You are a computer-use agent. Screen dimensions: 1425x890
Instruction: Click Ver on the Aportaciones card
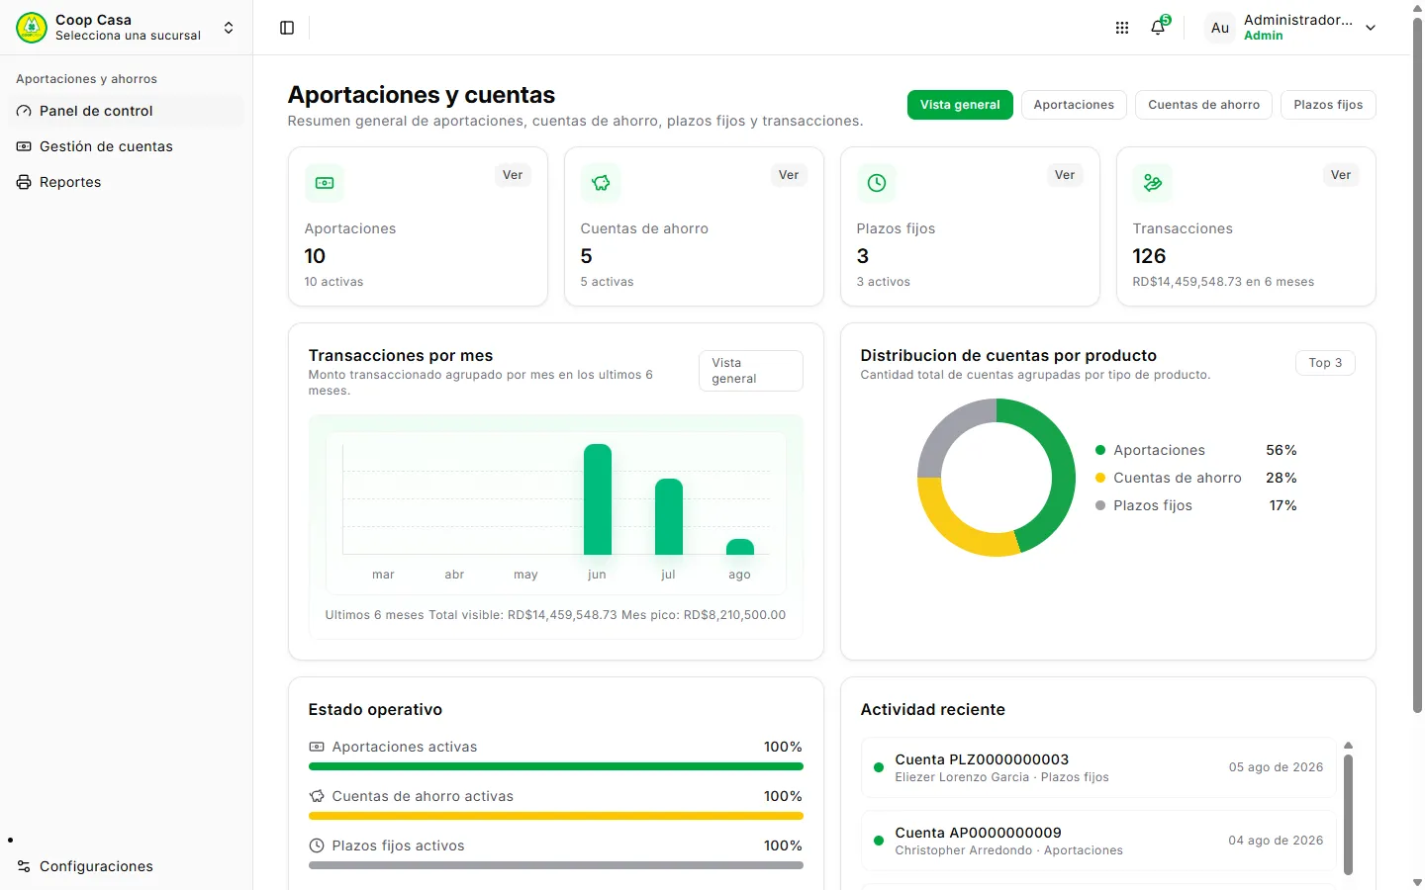coord(513,175)
